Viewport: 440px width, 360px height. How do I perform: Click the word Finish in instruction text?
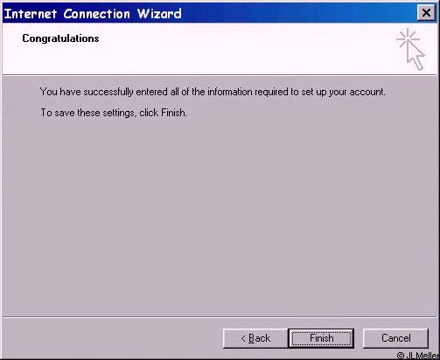point(173,112)
